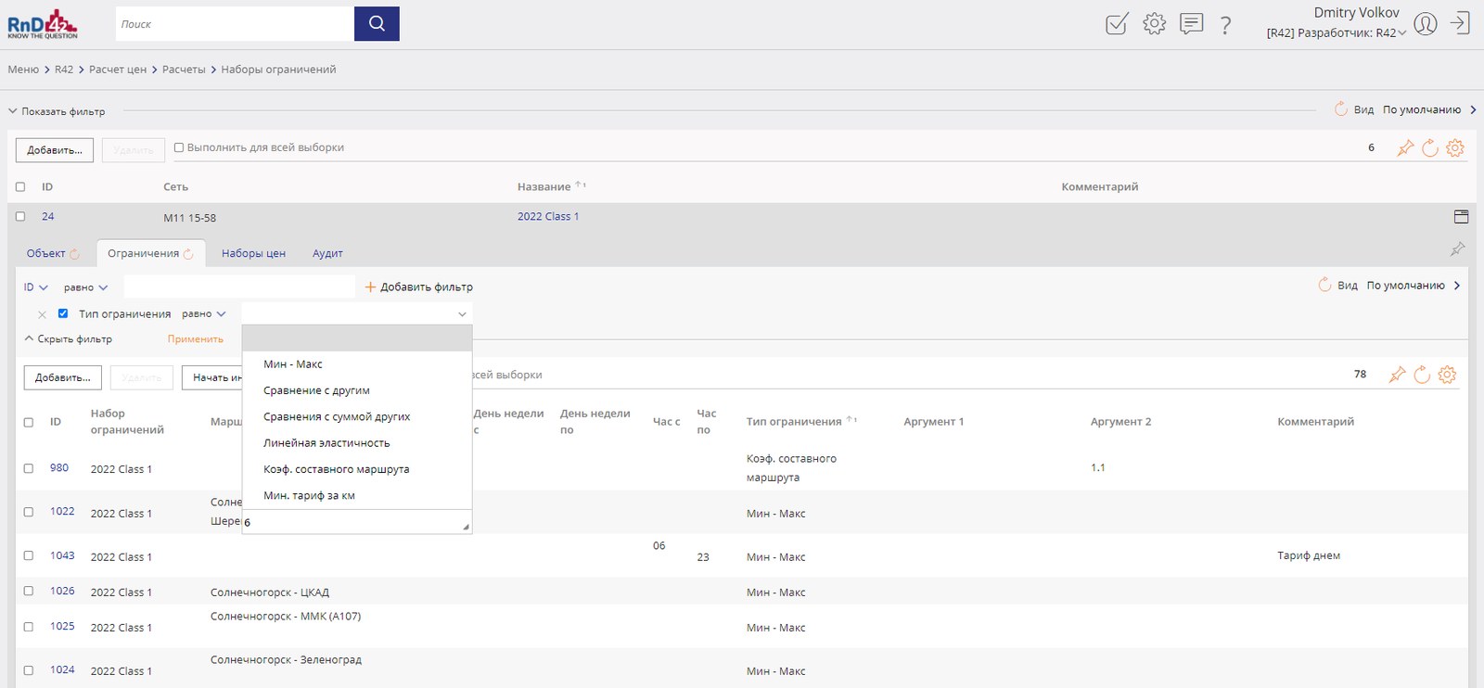Open the messages chat icon
Viewport: 1484px width, 688px height.
(x=1192, y=24)
